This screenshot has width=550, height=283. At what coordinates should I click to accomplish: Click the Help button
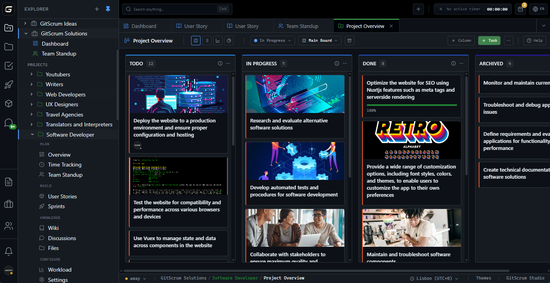[534, 40]
